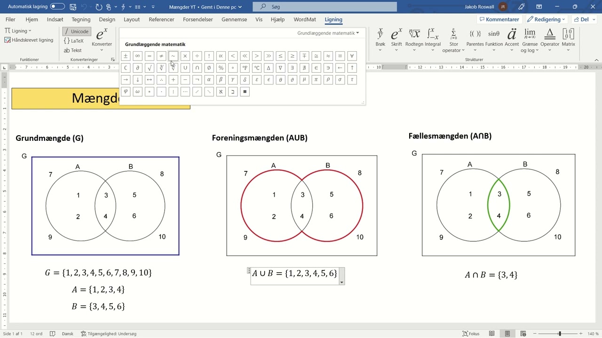Click Dansk language in status bar
602x338 pixels.
click(x=68, y=334)
